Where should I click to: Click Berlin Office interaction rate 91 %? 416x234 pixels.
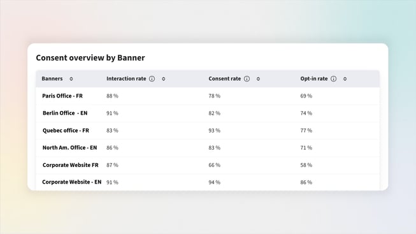point(112,113)
